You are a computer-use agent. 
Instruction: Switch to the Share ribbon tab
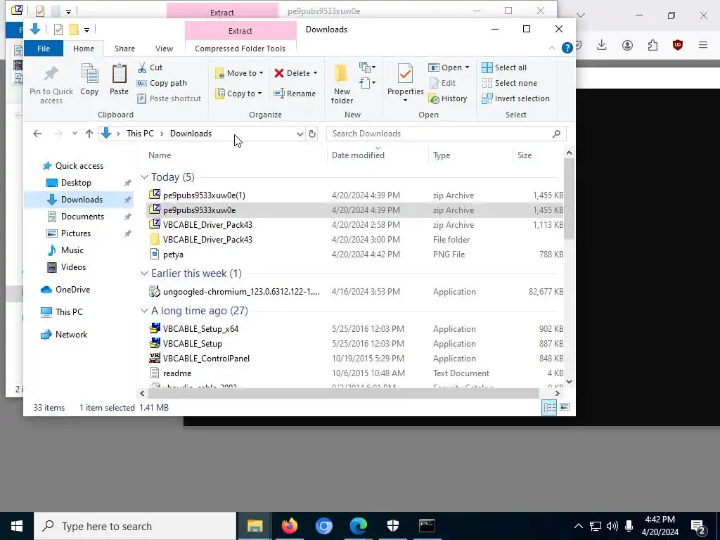125,49
